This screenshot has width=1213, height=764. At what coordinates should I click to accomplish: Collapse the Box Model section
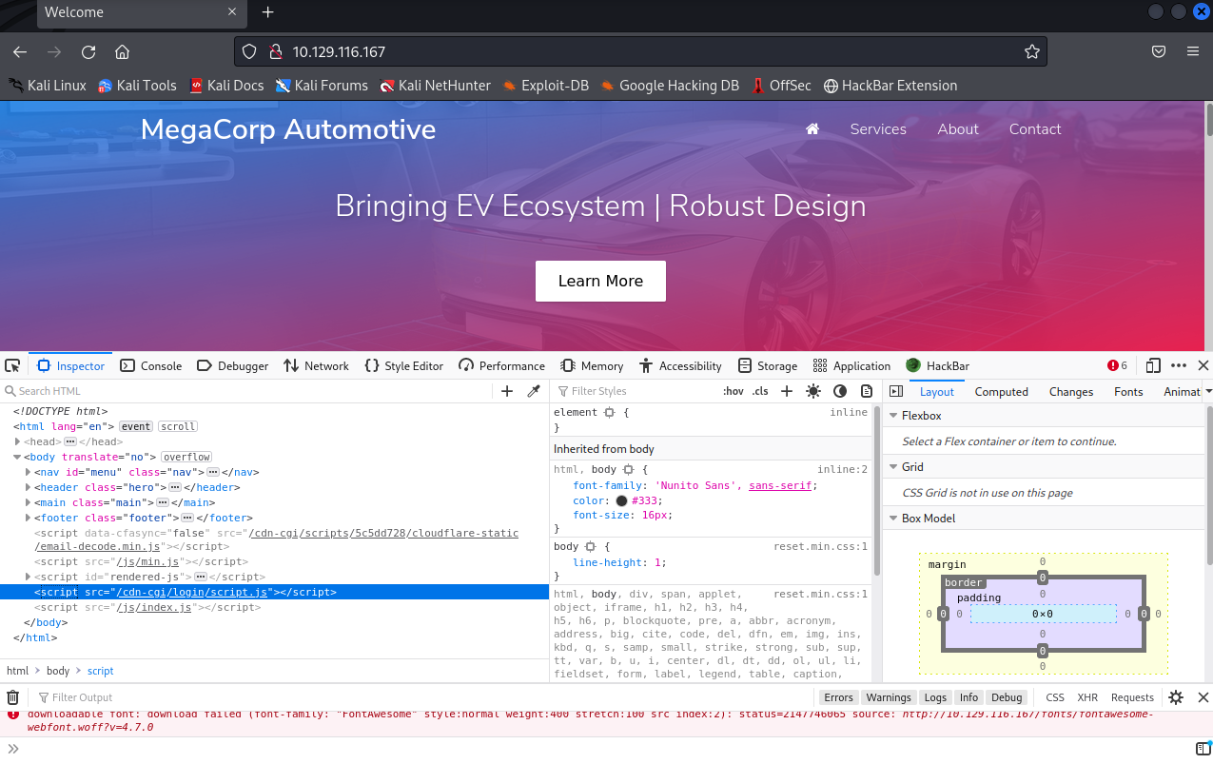[x=893, y=519]
